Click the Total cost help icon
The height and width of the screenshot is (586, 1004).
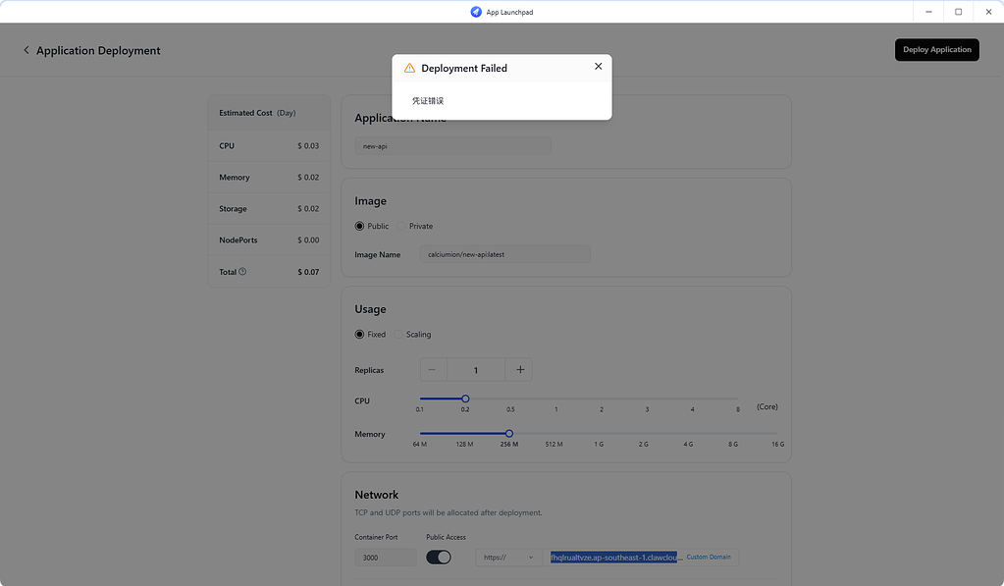[242, 272]
